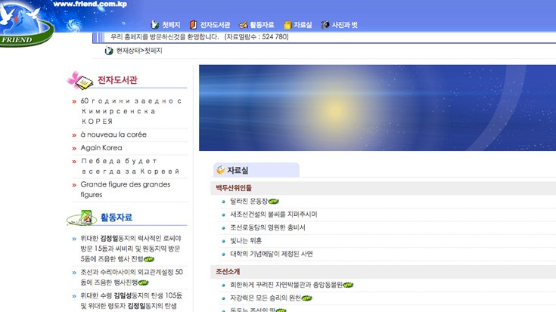Open the Russian 'Победа будет всегда за Кореей' link
The image size is (556, 312).
point(129,166)
